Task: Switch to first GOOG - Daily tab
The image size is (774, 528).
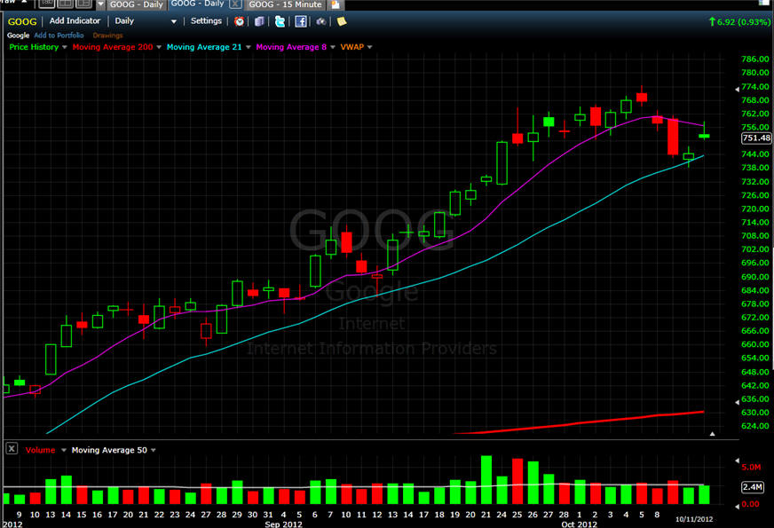Action: point(136,4)
